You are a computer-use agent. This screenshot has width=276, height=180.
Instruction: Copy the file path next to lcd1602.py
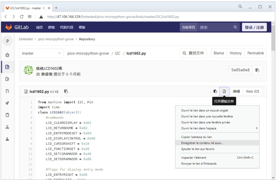click(x=66, y=91)
